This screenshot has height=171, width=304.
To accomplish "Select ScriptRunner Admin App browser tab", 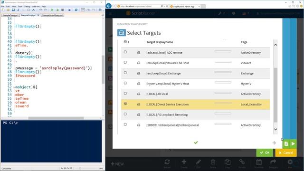I will 185,6.
